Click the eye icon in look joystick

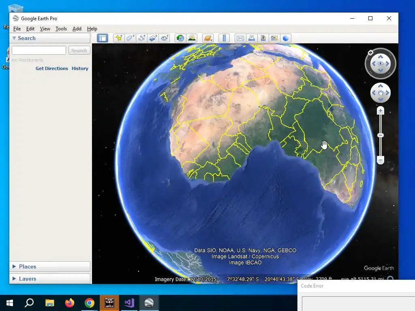[380, 64]
